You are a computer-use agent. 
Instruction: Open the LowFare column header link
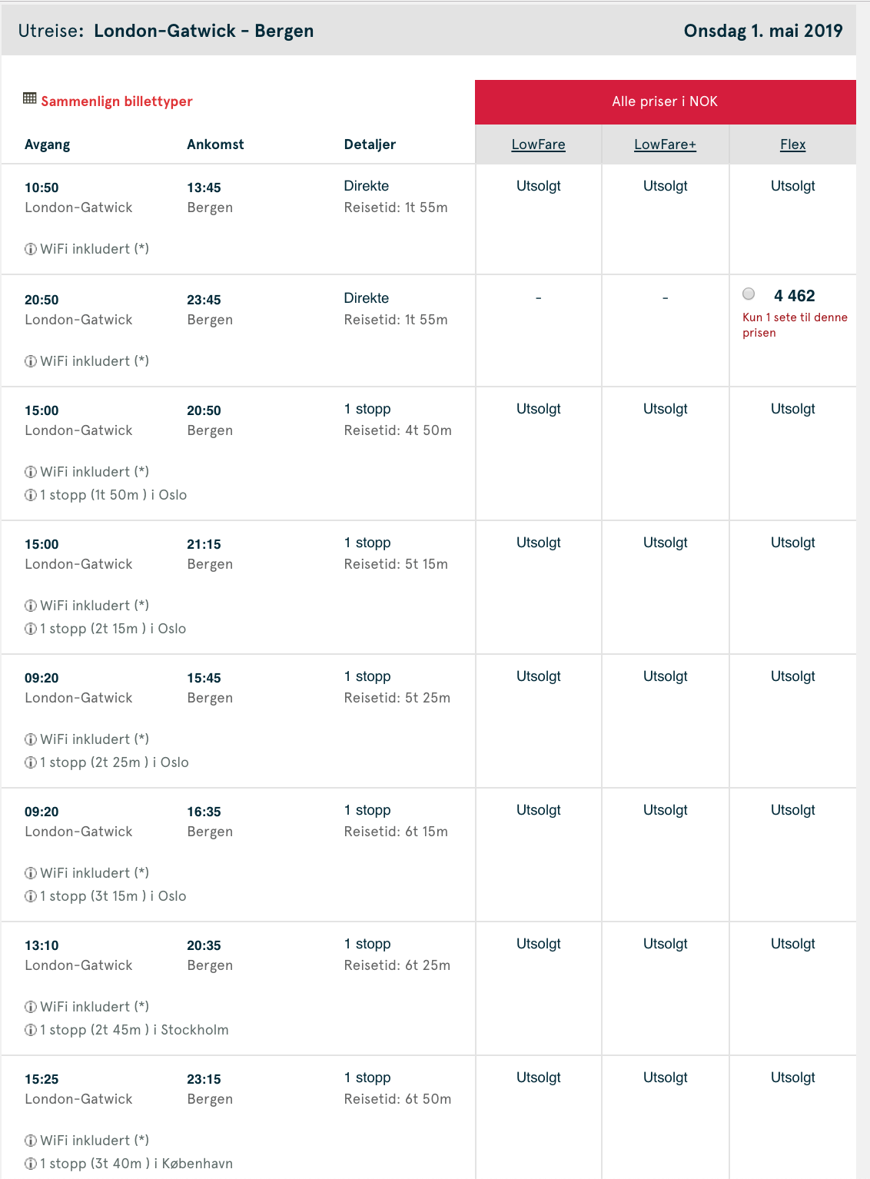[538, 144]
